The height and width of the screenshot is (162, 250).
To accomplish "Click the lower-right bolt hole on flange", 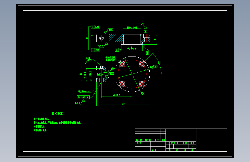I will (142, 84).
